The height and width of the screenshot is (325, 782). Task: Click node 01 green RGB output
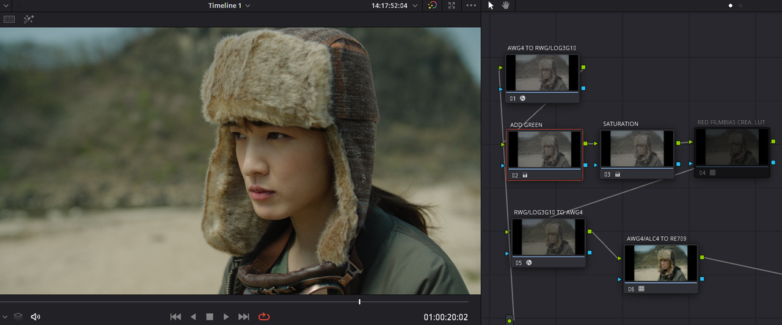[x=583, y=67]
